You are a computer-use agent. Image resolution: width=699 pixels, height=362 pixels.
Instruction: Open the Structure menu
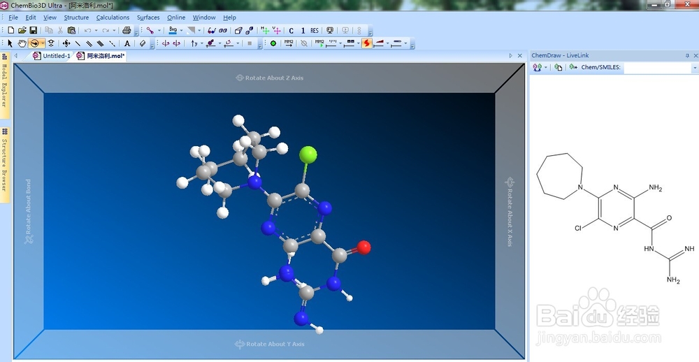point(76,17)
